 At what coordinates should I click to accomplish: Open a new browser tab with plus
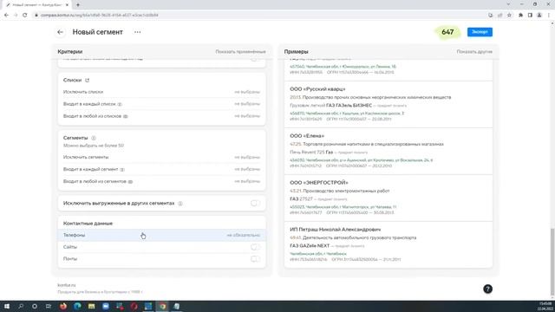click(78, 5)
